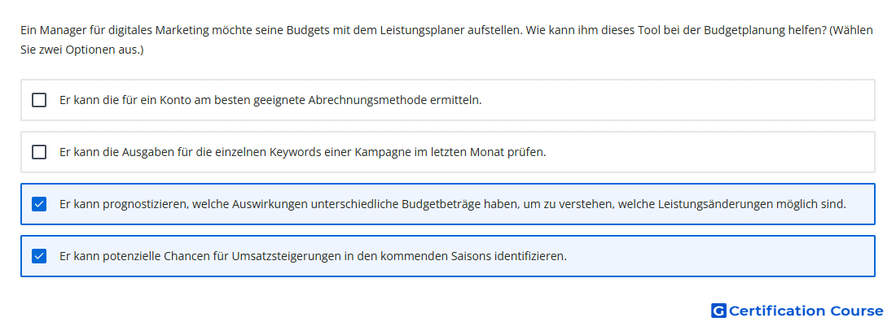Click answer text about kommenden Saisons
The height and width of the screenshot is (326, 896).
[313, 256]
